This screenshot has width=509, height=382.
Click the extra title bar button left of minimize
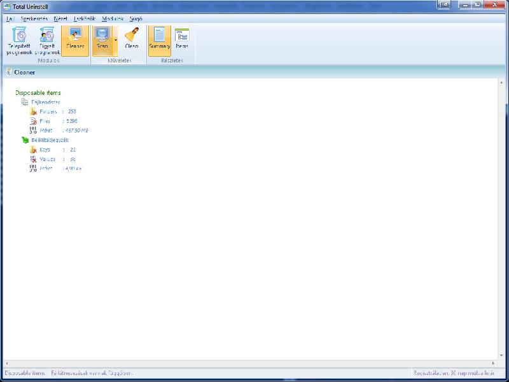pos(443,4)
